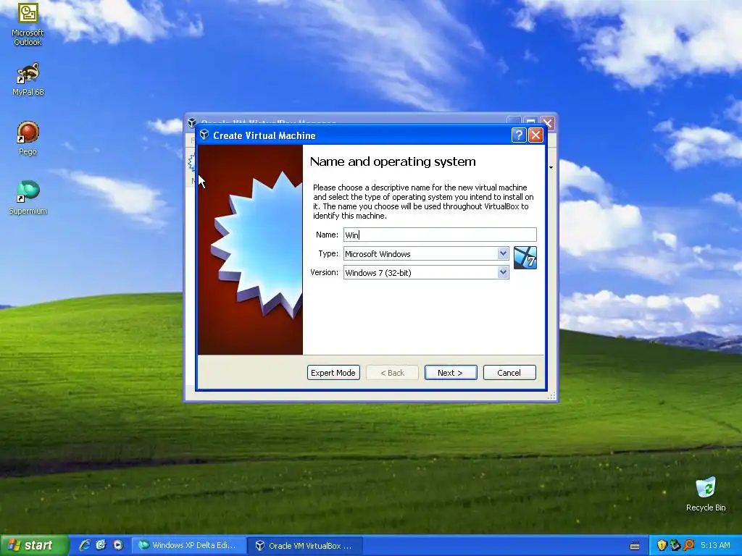The width and height of the screenshot is (742, 556).
Task: Click the small arrow right of VirtualBox Manager toolbar
Action: point(551,168)
